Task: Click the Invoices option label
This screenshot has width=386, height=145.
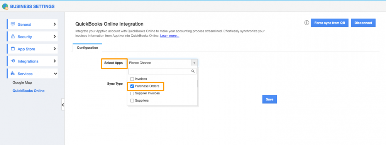Action: pyautogui.click(x=141, y=79)
